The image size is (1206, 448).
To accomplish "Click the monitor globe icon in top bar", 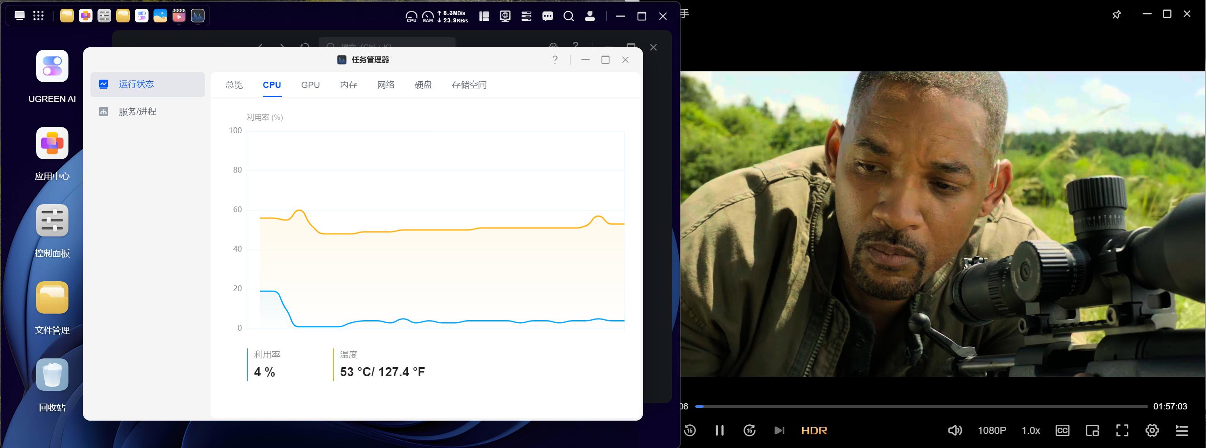I will point(505,16).
